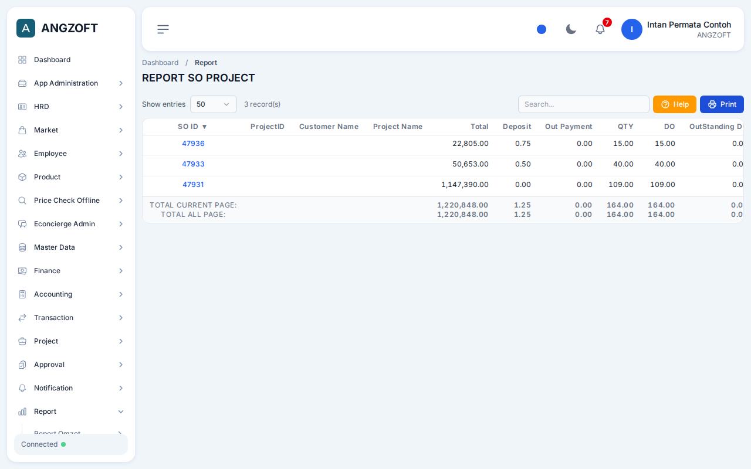Click the blue theme color dot
The image size is (751, 469).
(x=542, y=29)
